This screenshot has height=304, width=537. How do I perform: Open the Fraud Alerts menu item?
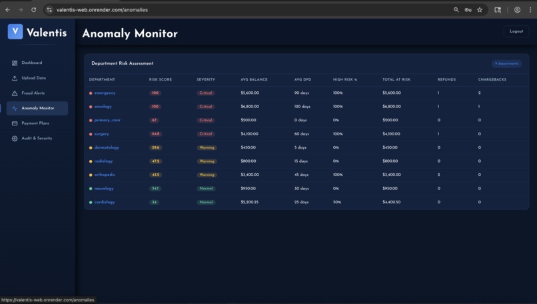[x=37, y=93]
